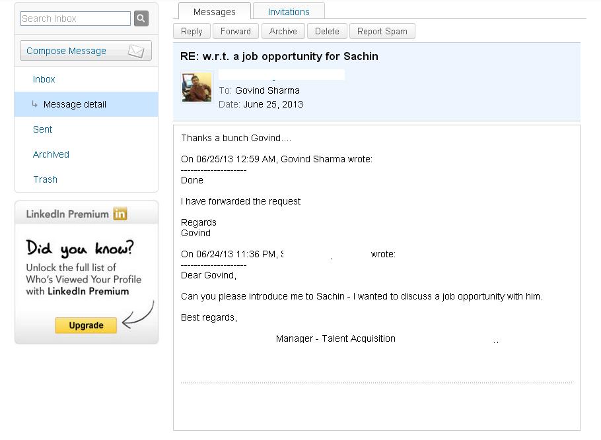
Task: Select Message detail in the sidebar
Action: pyautogui.click(x=87, y=104)
